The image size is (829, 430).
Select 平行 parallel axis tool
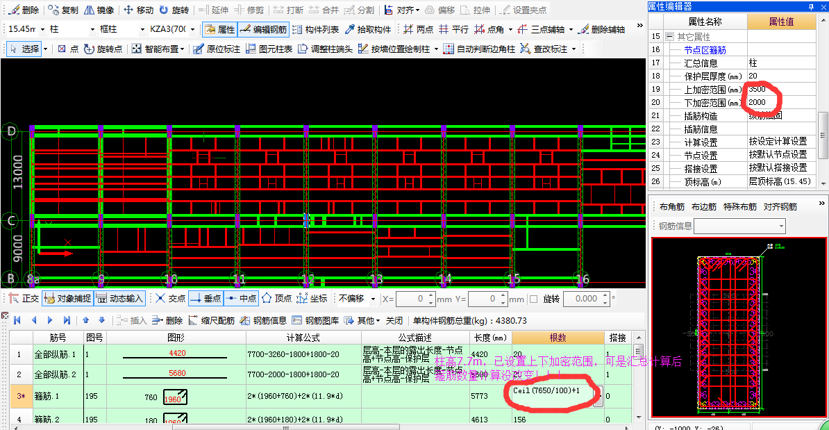pos(453,30)
